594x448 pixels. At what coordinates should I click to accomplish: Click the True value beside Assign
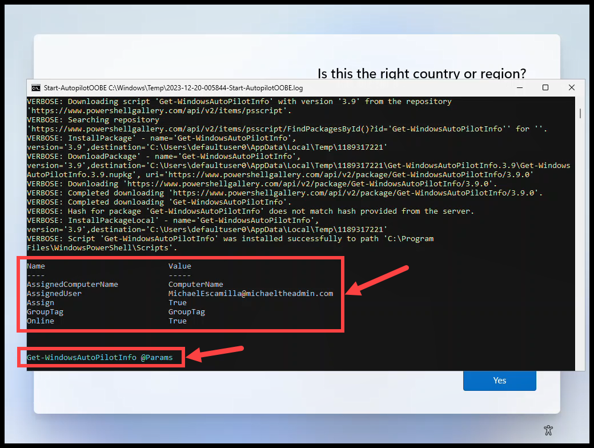tap(177, 303)
